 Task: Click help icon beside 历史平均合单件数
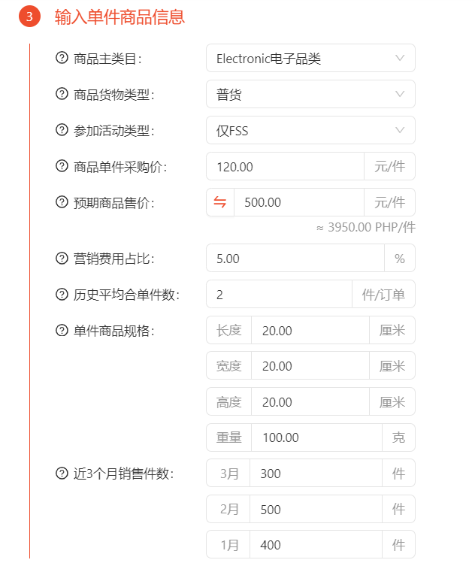[62, 295]
